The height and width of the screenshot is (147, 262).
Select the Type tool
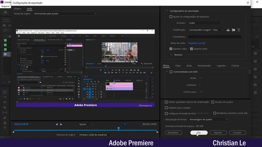tap(5, 128)
